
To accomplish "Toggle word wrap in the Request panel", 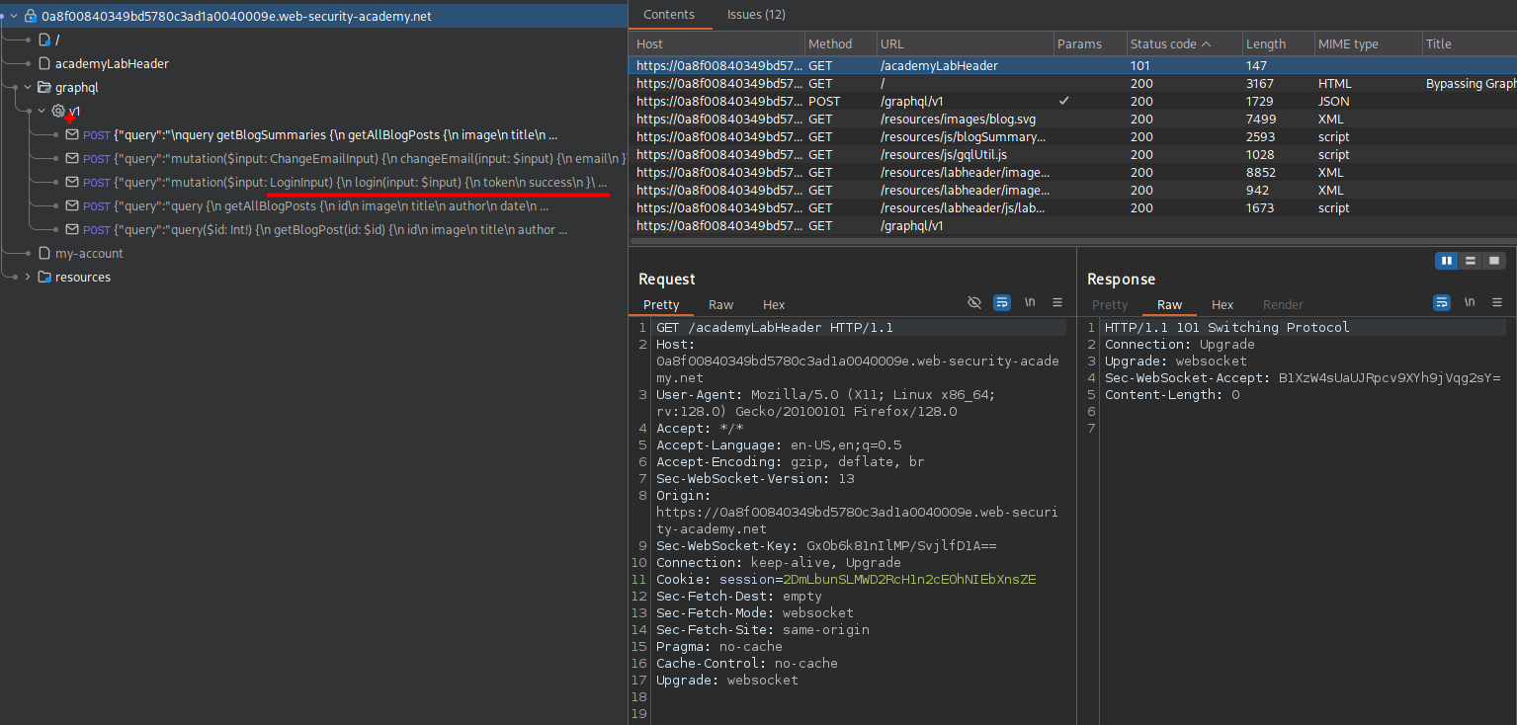I will [1002, 303].
